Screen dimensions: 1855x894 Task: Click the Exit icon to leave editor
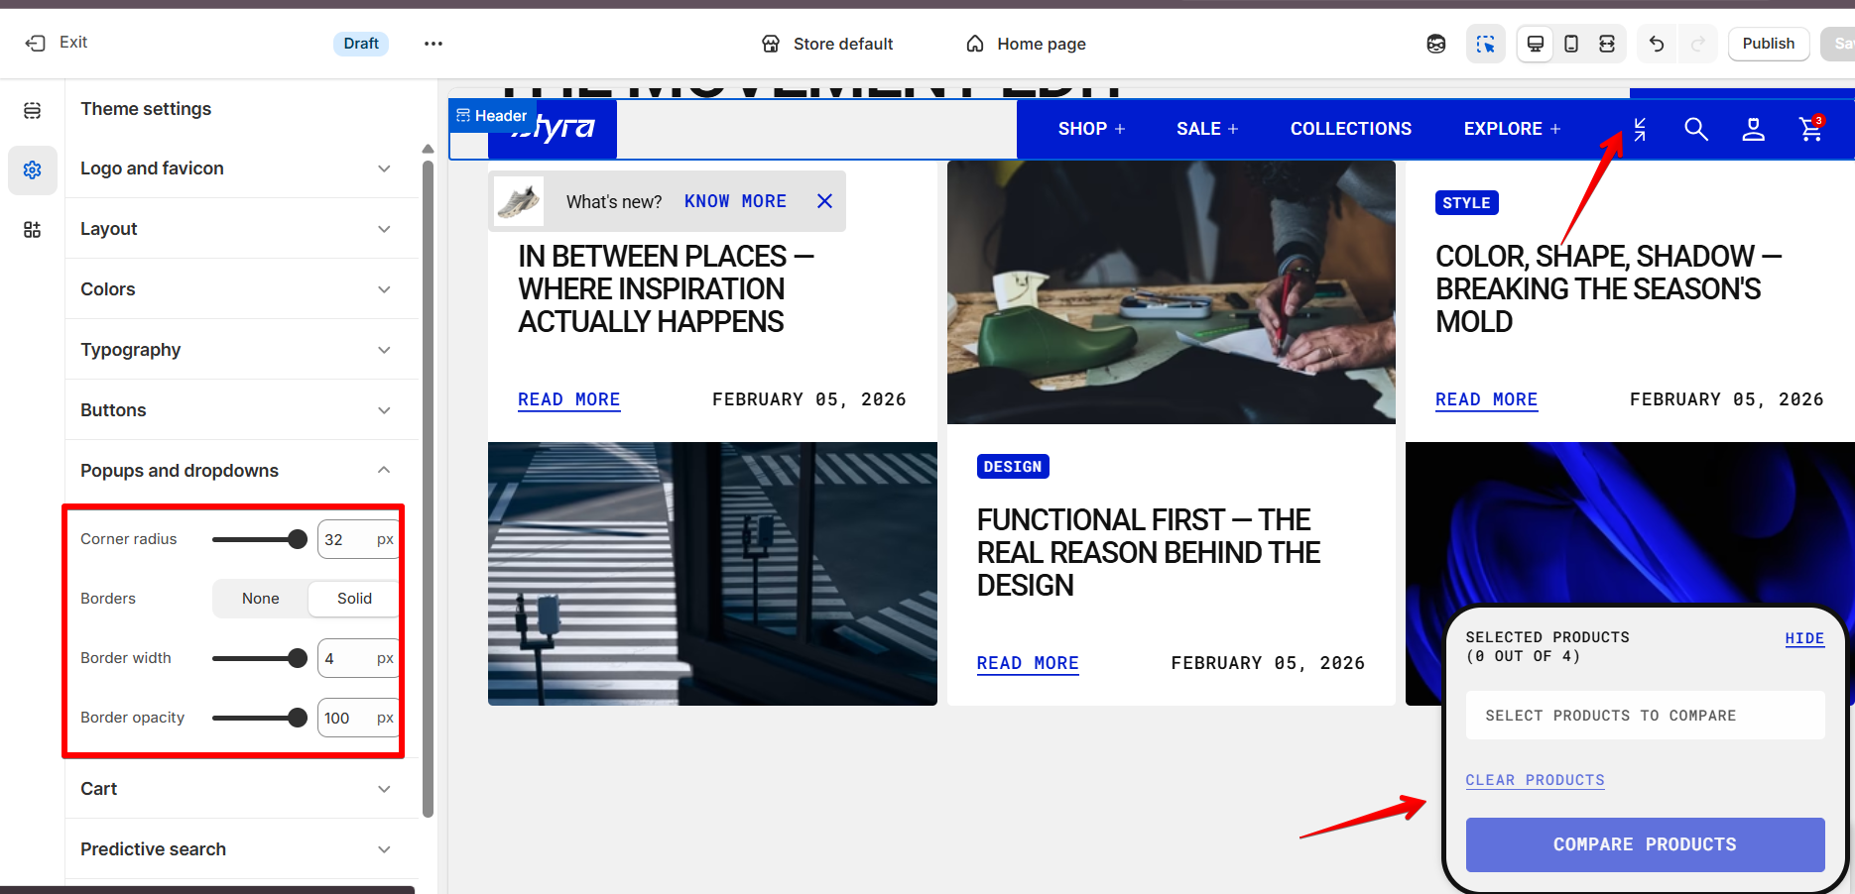point(36,43)
